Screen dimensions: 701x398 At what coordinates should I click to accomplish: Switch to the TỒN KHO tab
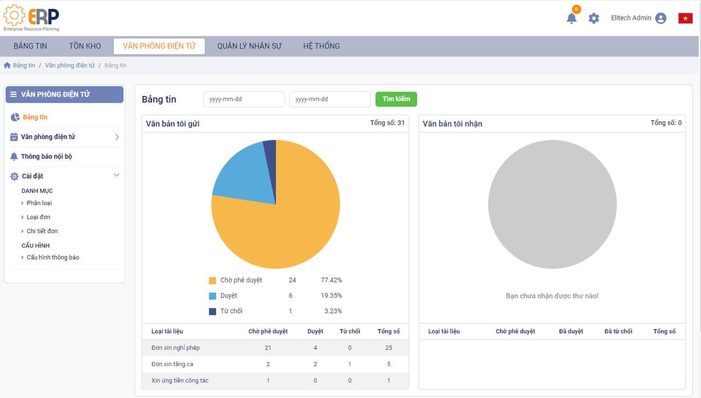click(x=85, y=46)
